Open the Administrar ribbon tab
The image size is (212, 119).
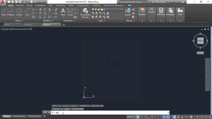[60, 5]
